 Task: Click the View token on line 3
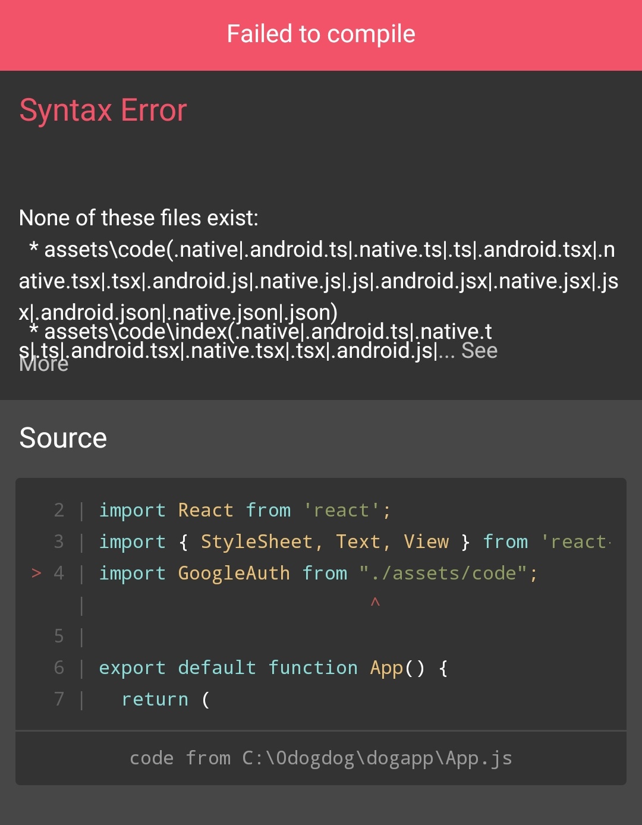click(x=427, y=541)
